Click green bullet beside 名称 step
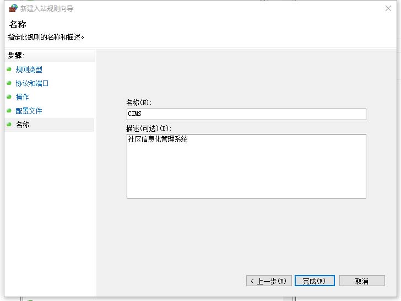The image size is (401, 301). click(9, 125)
